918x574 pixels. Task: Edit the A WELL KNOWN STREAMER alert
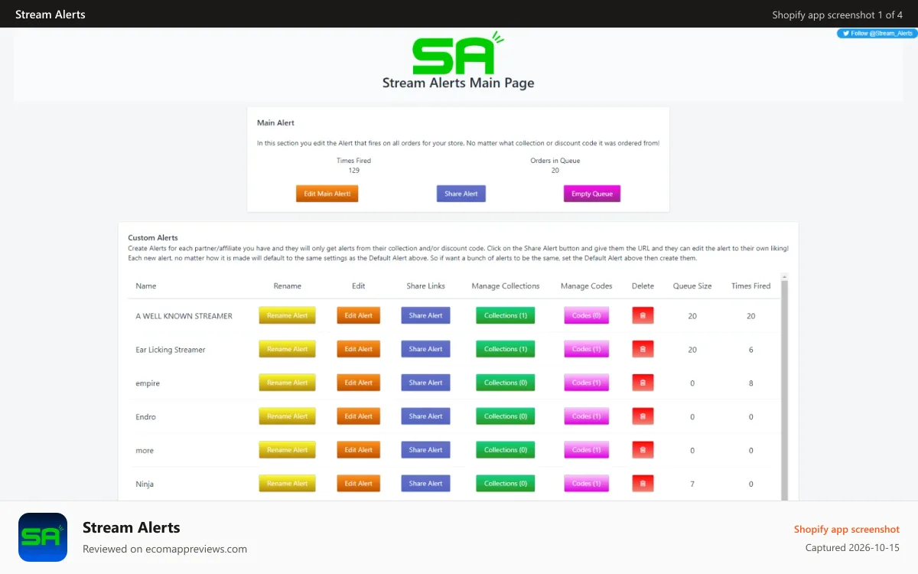coord(359,315)
